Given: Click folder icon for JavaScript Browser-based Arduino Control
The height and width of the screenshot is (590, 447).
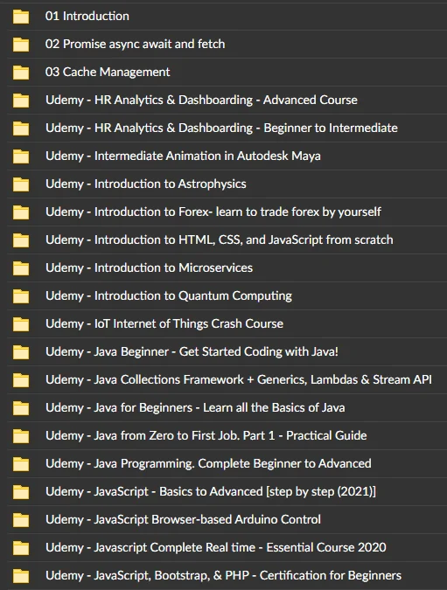Looking at the screenshot, I should tap(21, 520).
